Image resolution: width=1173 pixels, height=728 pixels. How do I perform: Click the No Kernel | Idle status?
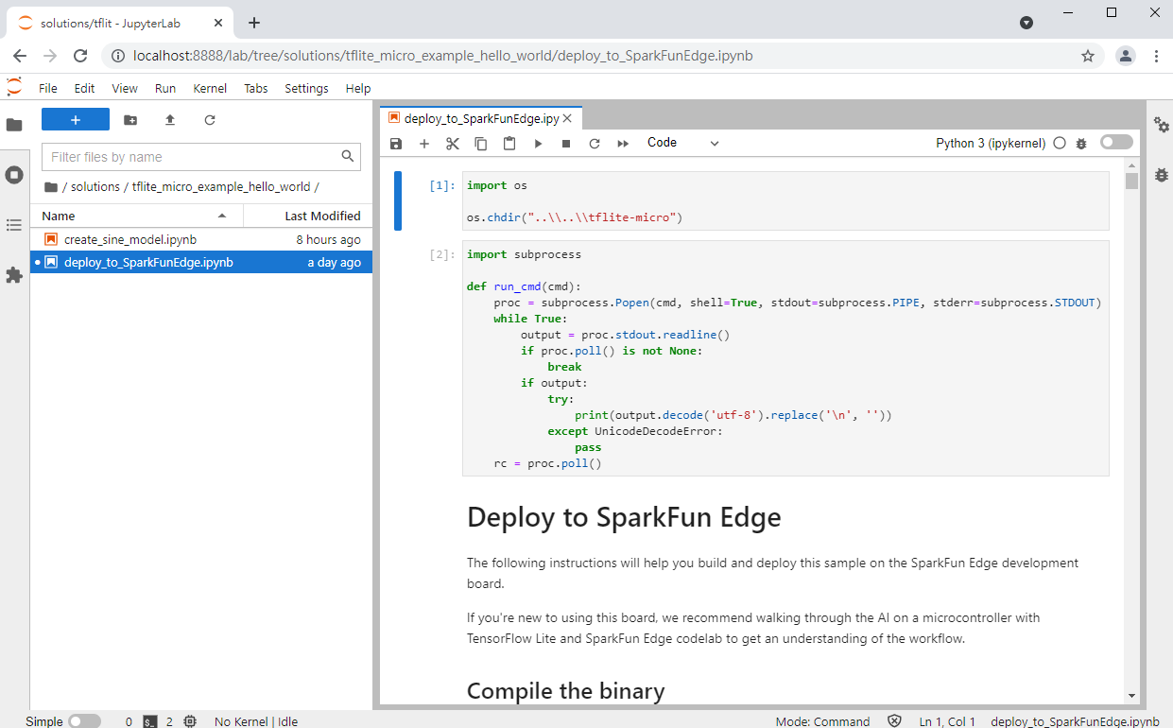click(256, 721)
